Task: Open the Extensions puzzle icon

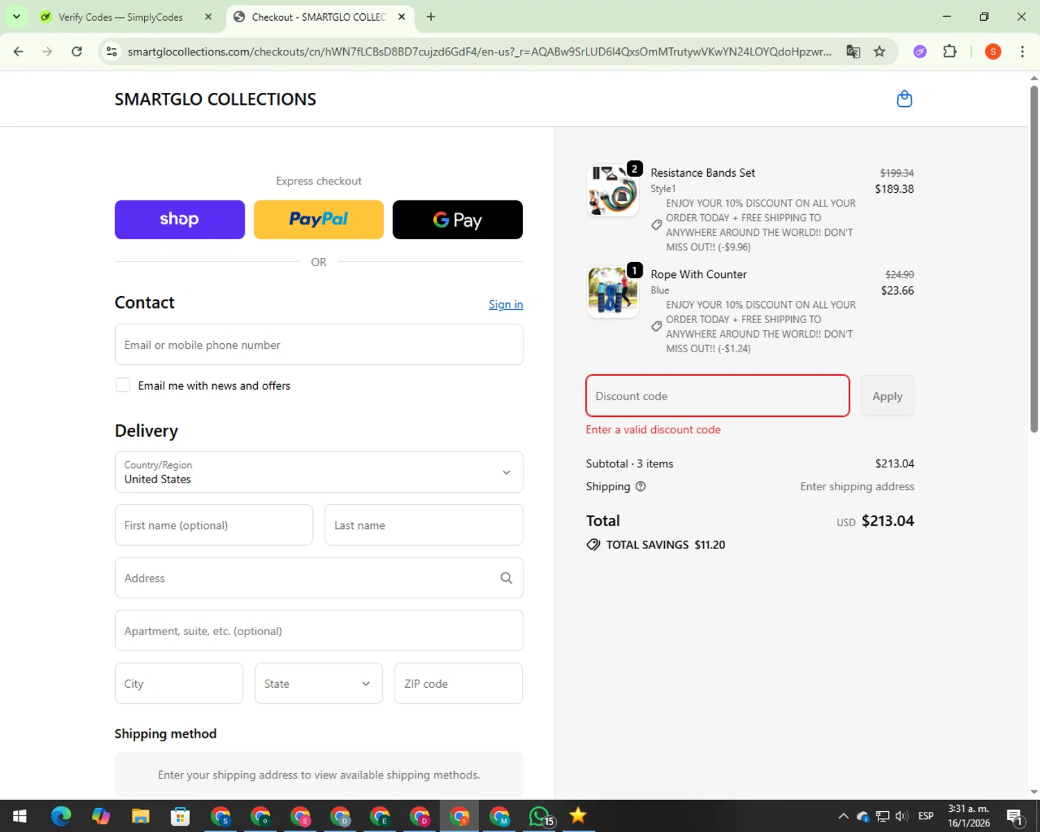Action: (x=950, y=51)
